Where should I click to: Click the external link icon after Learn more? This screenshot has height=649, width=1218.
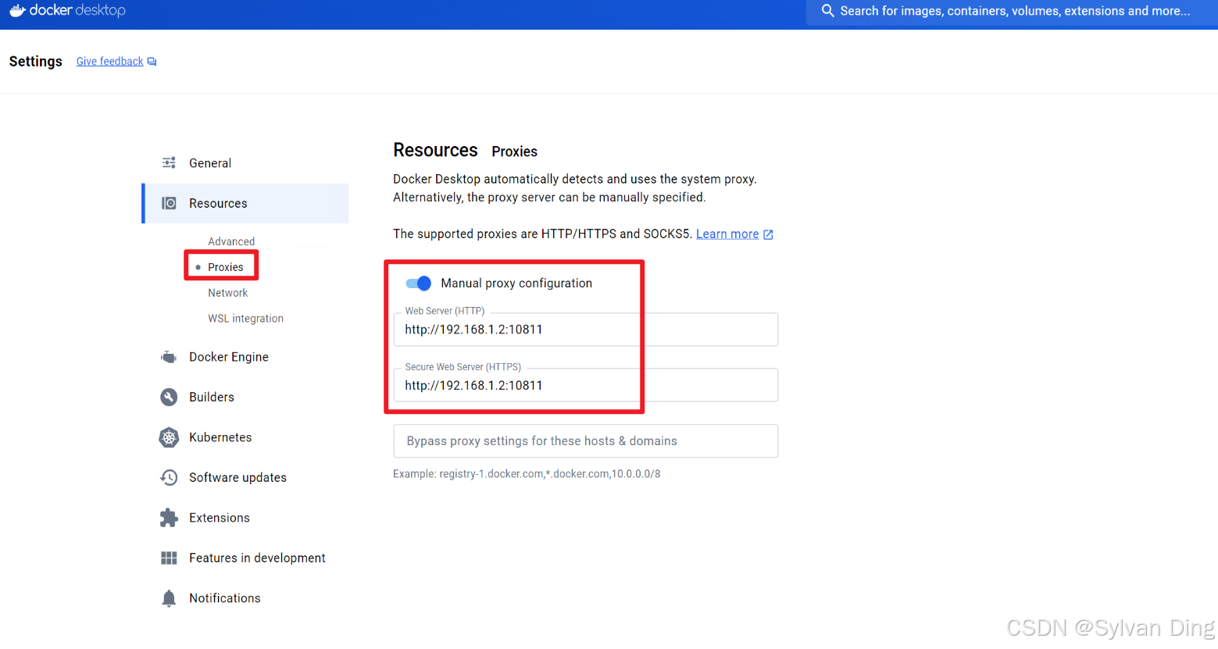point(768,234)
